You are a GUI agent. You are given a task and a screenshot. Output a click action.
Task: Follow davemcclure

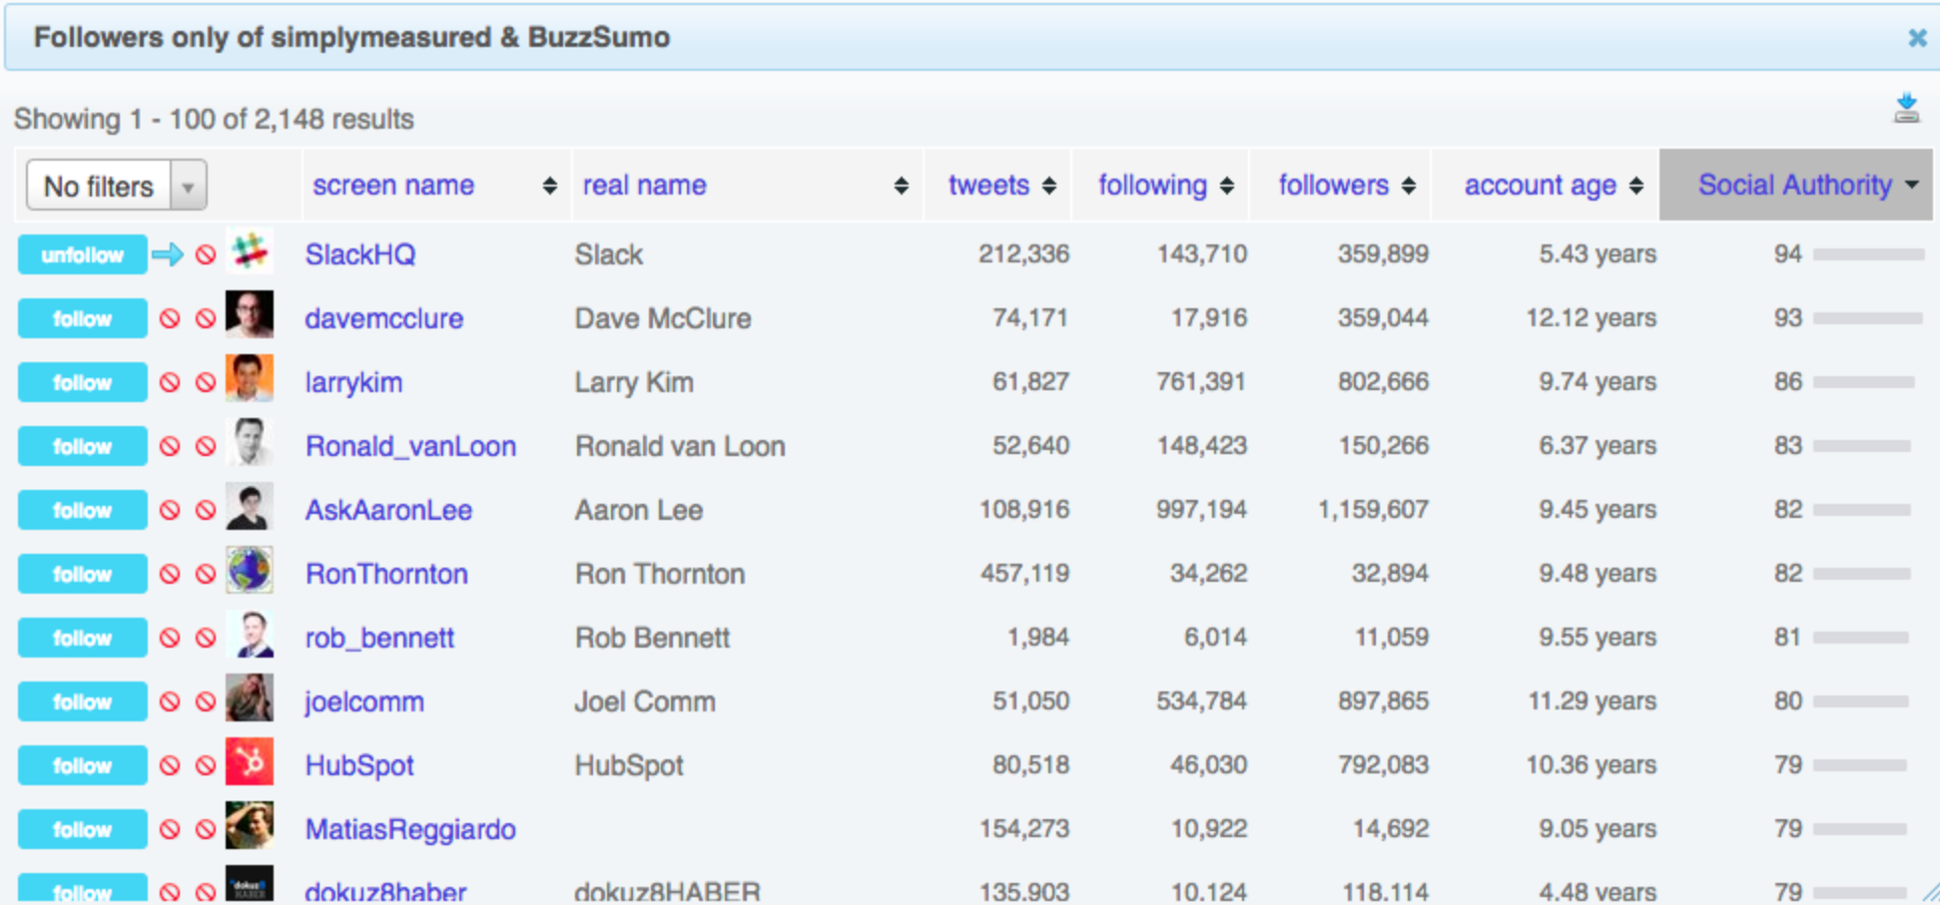point(82,318)
